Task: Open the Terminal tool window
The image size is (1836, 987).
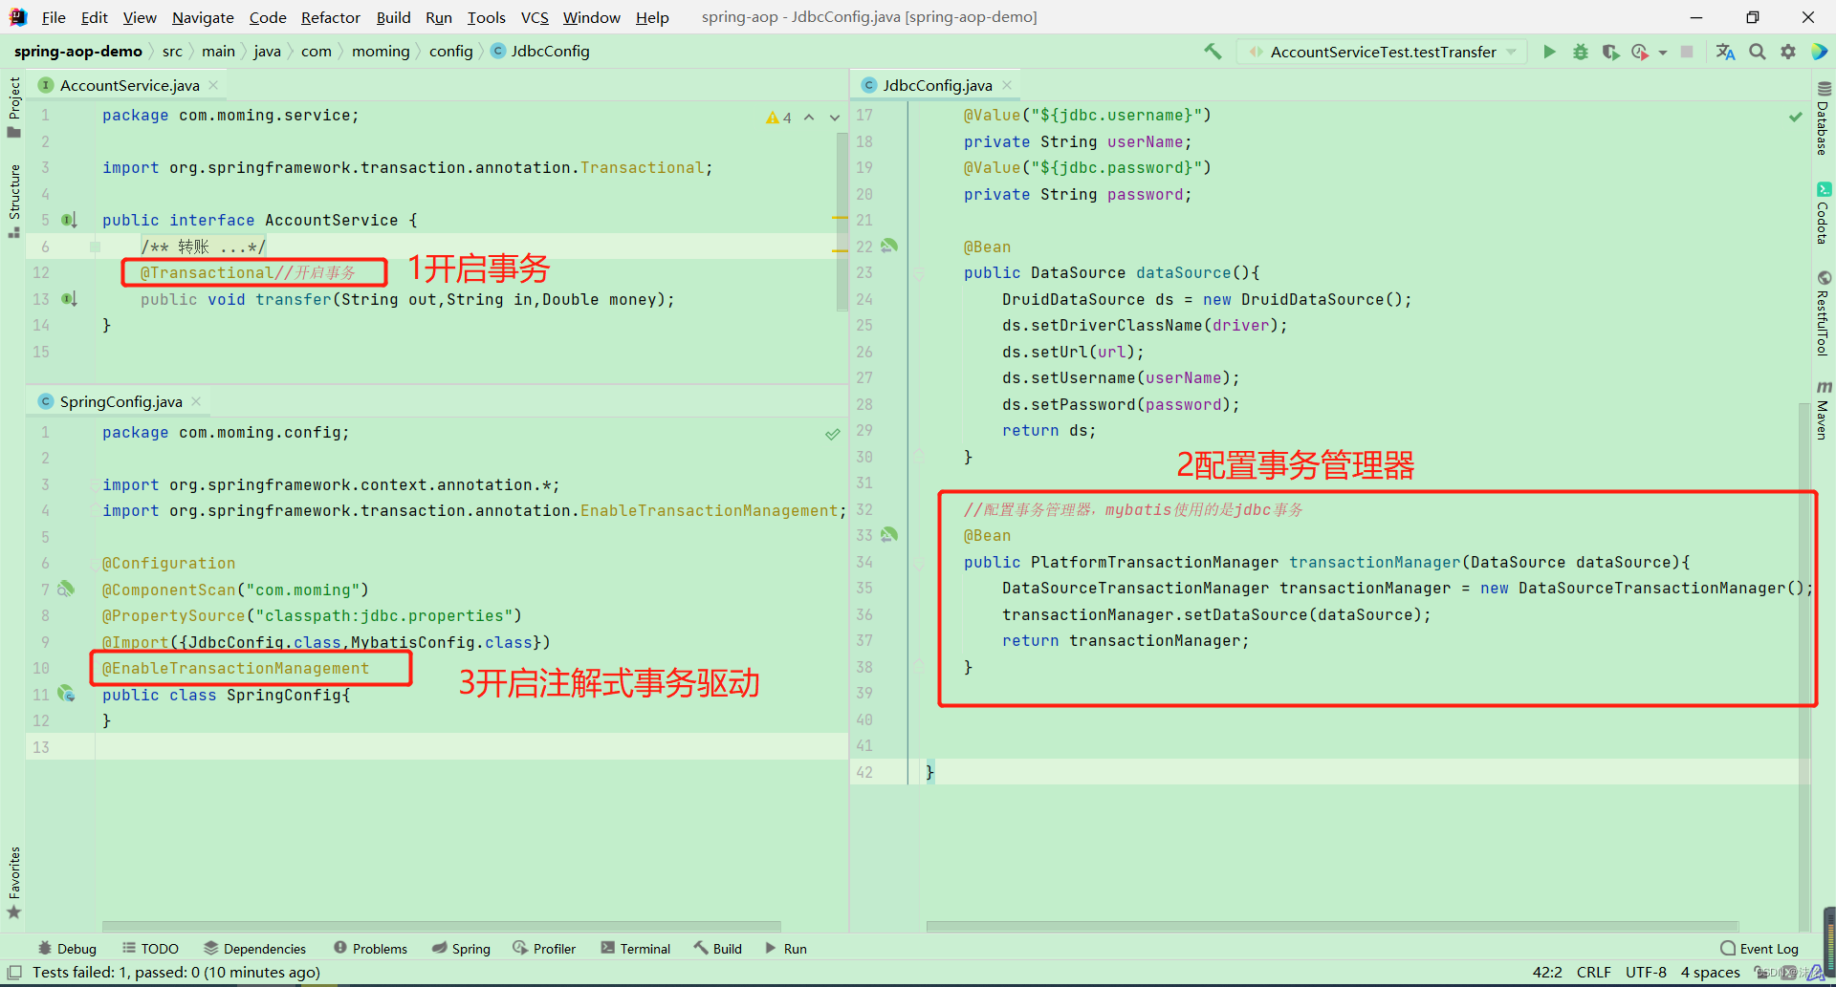Action: coord(636,949)
